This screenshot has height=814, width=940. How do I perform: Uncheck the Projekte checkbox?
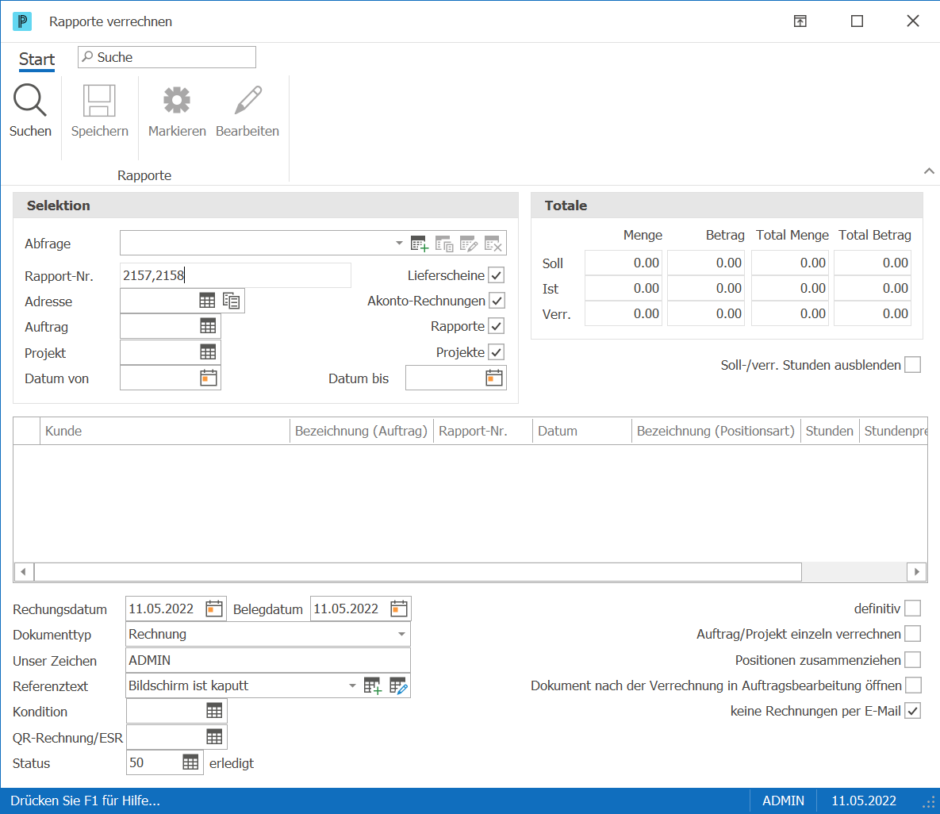(497, 351)
